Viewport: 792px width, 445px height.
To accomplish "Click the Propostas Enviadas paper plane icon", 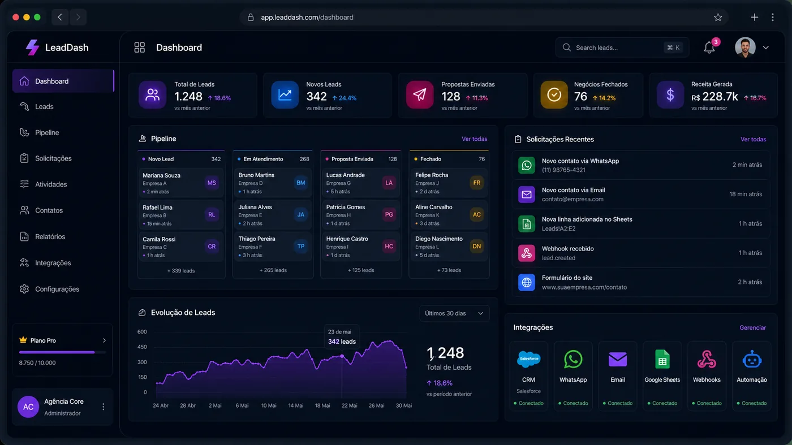I will click(x=420, y=95).
